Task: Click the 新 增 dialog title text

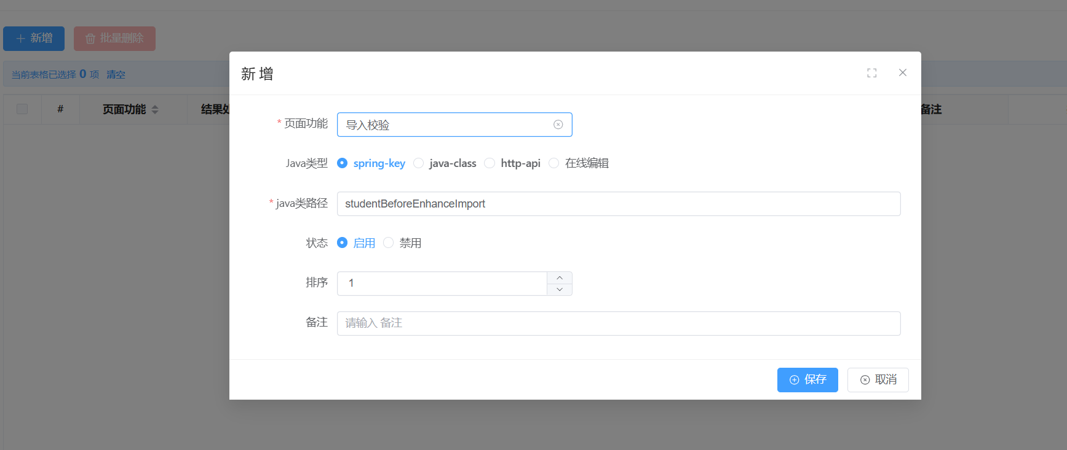Action: coord(257,74)
